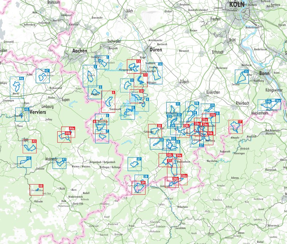Screen dimensions: 287x244
Task: Open red route marker 13 at Hürtgenwald
Action: click(x=133, y=67)
